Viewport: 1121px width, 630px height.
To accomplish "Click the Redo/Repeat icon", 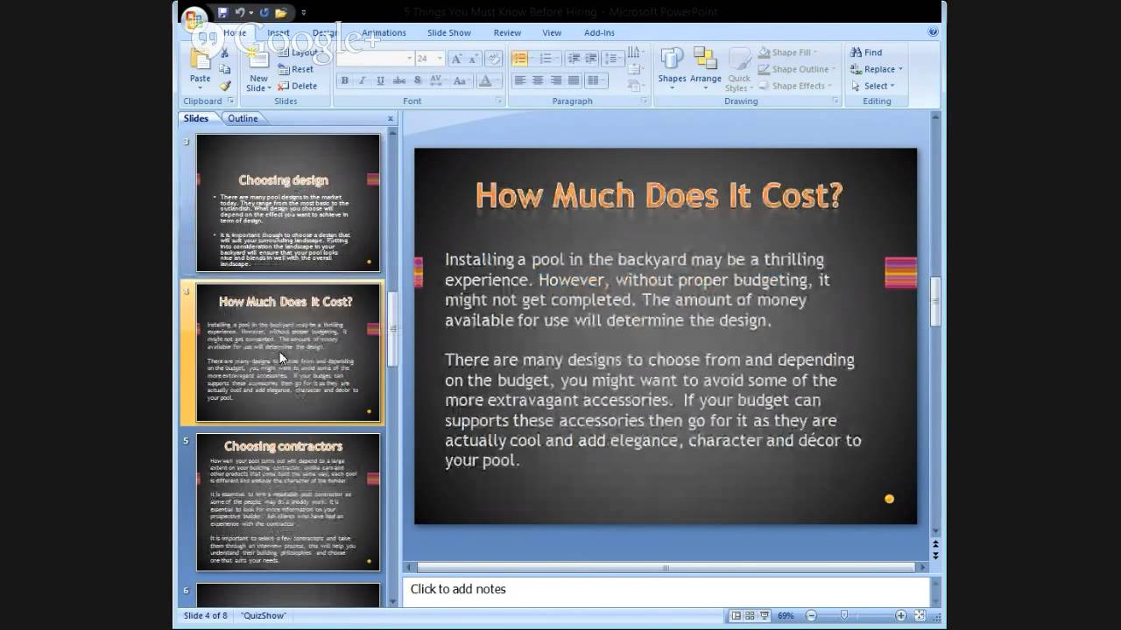I will (264, 12).
